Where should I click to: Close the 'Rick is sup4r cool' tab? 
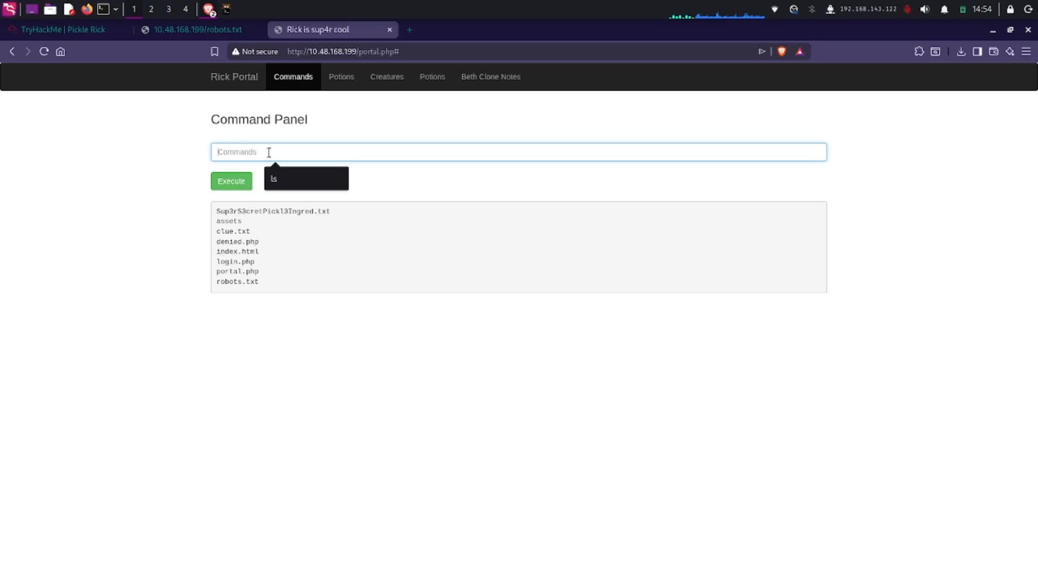click(x=390, y=30)
